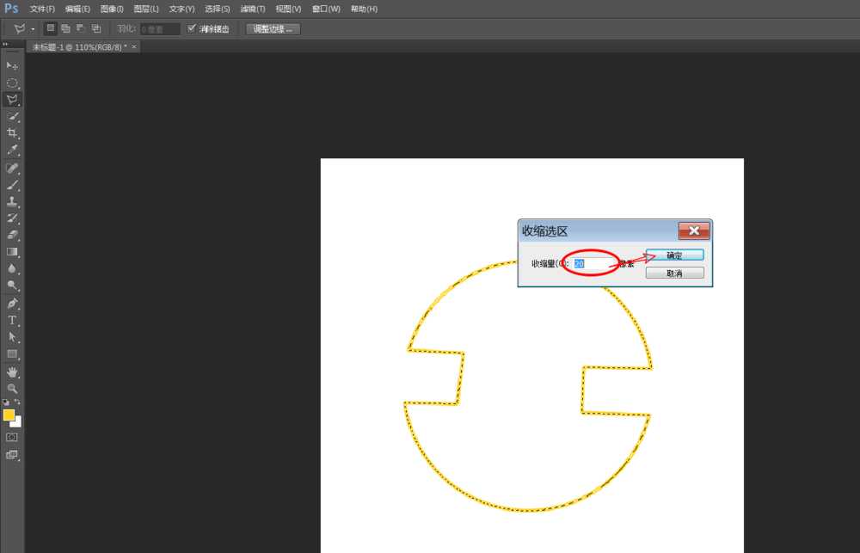Image resolution: width=860 pixels, height=553 pixels.
Task: Click the 收缩量 value input field
Action: point(595,264)
